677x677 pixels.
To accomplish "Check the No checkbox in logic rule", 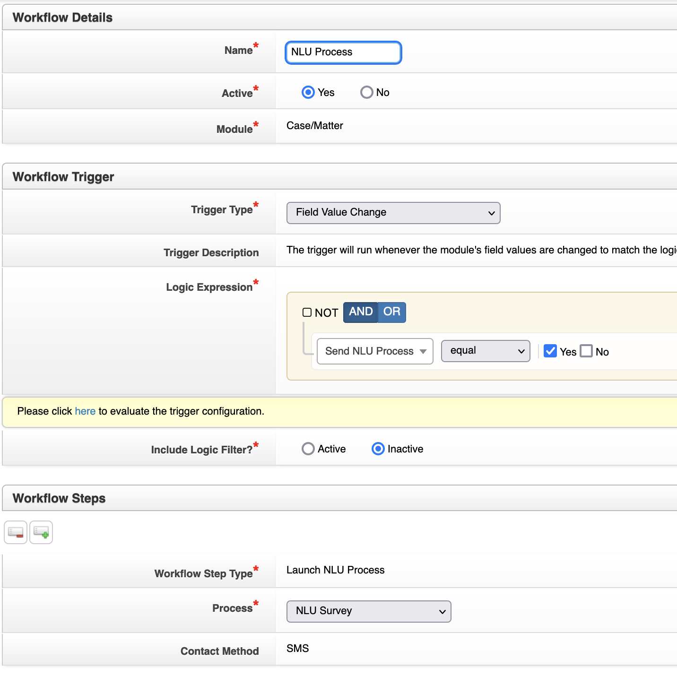I will pos(586,351).
